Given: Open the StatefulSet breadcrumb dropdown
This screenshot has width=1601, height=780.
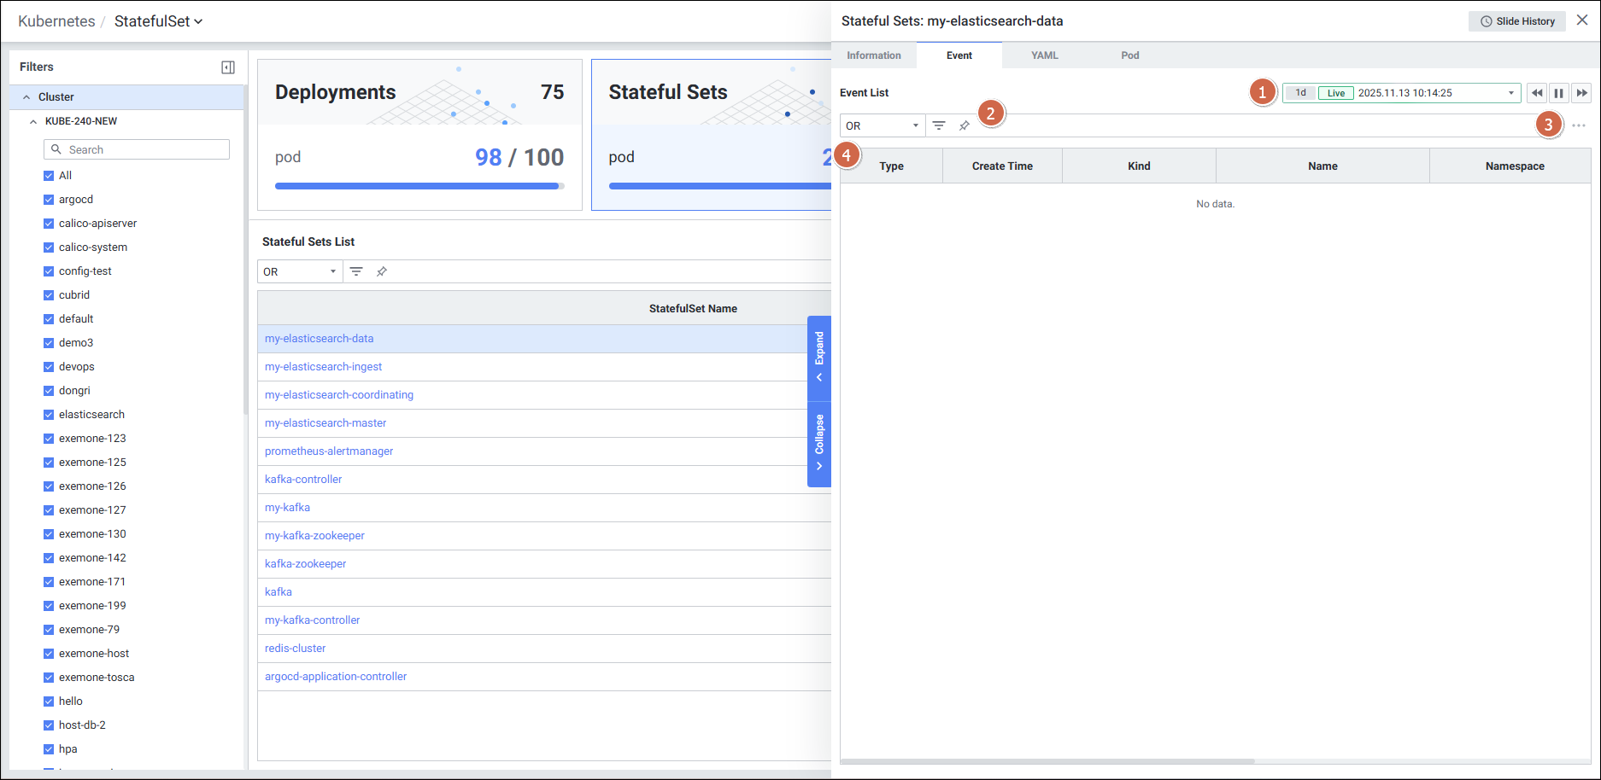Looking at the screenshot, I should tap(158, 21).
